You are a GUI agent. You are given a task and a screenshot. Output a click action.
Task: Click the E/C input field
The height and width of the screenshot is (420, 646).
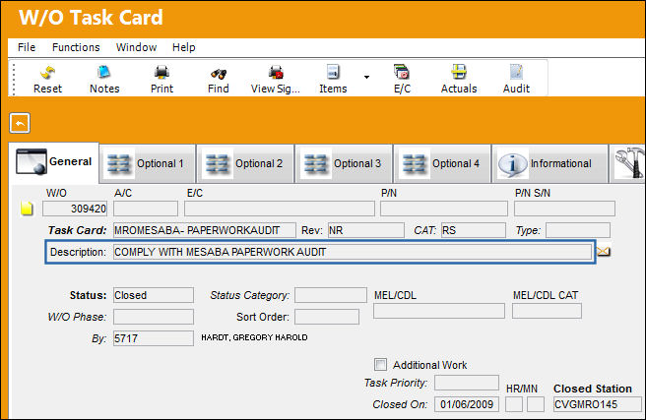[280, 209]
